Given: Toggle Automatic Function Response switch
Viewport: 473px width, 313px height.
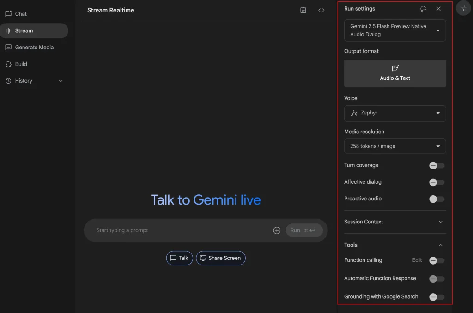Looking at the screenshot, I should point(437,279).
